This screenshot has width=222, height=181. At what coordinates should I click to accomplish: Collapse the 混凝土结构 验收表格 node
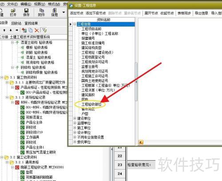pos(12,43)
